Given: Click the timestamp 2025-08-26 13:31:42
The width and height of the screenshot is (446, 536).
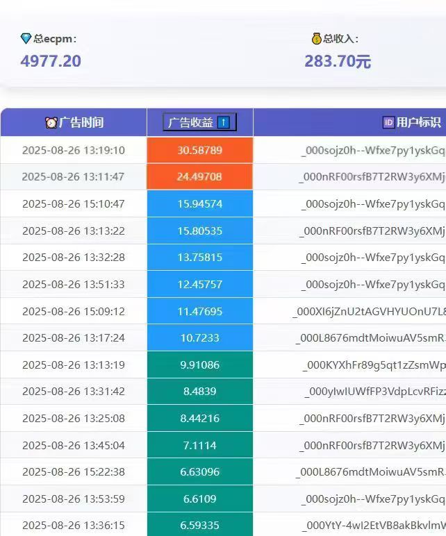Looking at the screenshot, I should point(74,392).
